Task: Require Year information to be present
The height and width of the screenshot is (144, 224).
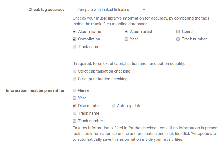Action: (x=74, y=98)
